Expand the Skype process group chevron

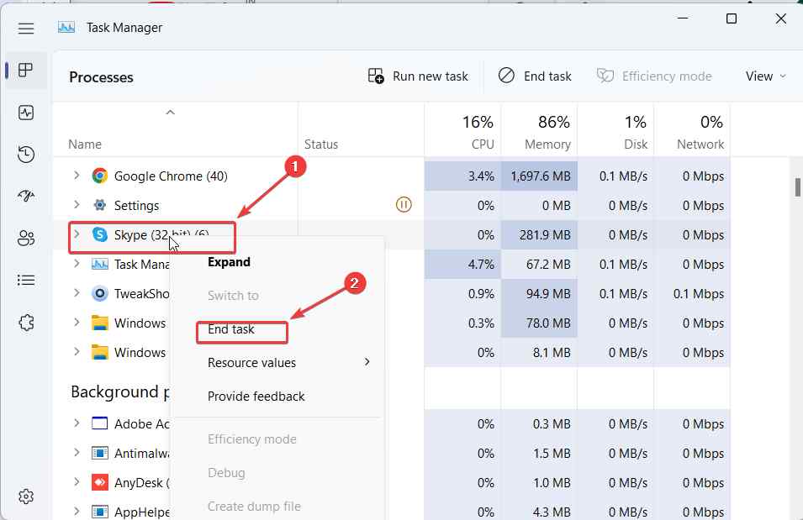[77, 234]
